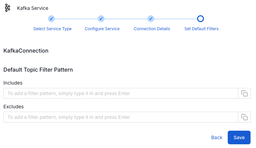Copy the Excludes filter pattern field

tap(244, 117)
